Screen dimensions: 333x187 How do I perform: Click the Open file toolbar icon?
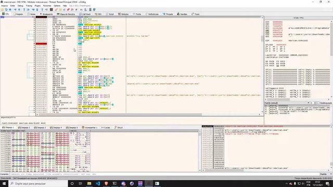coord(2,9)
